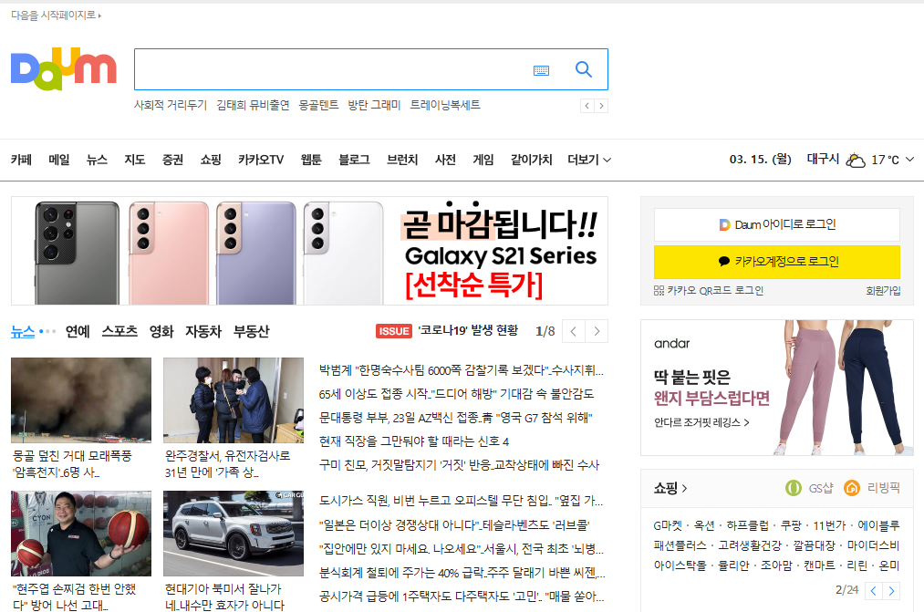
Task: Select the 뉴스 content tab
Action: (23, 332)
